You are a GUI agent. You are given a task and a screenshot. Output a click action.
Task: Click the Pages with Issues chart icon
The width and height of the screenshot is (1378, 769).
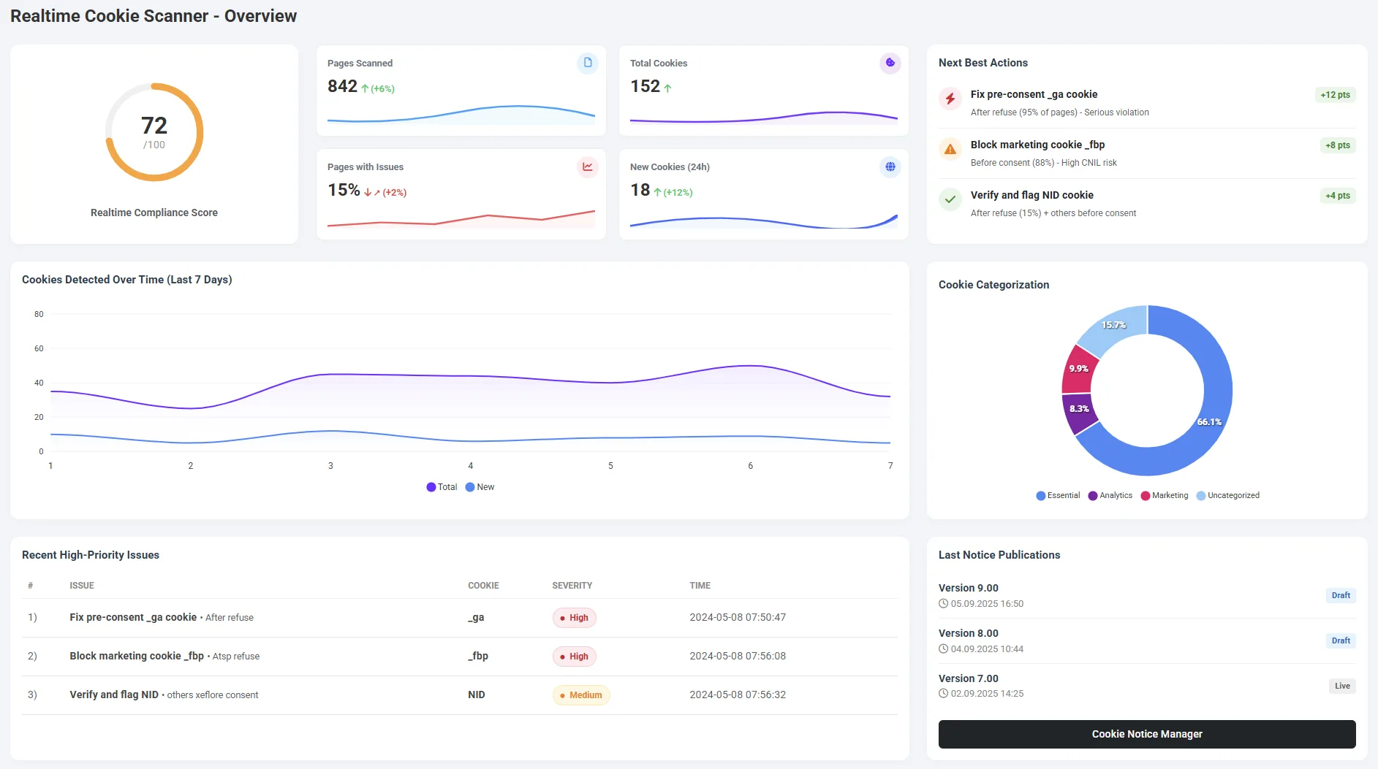(x=588, y=167)
